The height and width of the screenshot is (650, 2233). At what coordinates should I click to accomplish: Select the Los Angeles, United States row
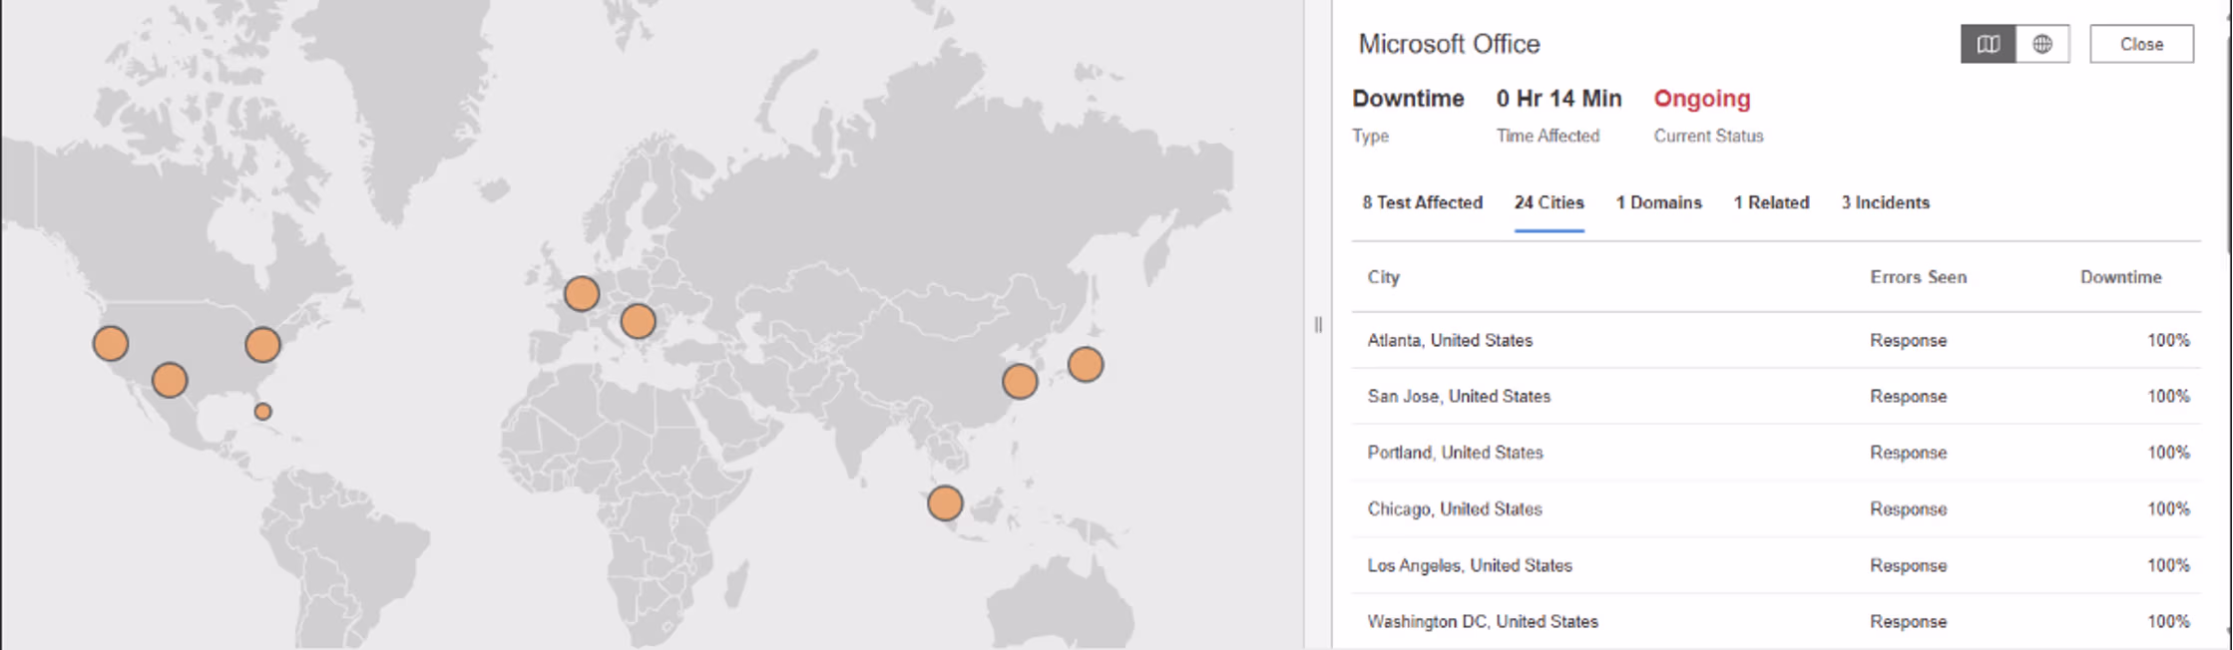[x=1776, y=565]
